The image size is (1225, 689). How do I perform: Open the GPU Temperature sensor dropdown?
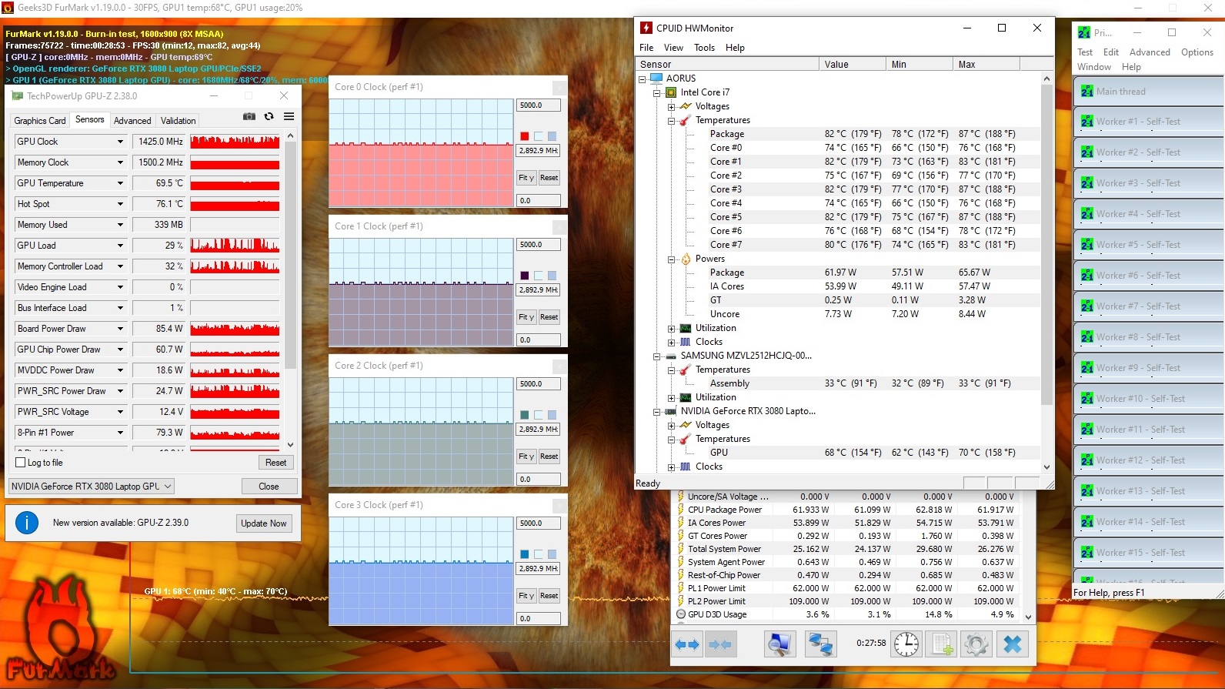click(x=120, y=183)
